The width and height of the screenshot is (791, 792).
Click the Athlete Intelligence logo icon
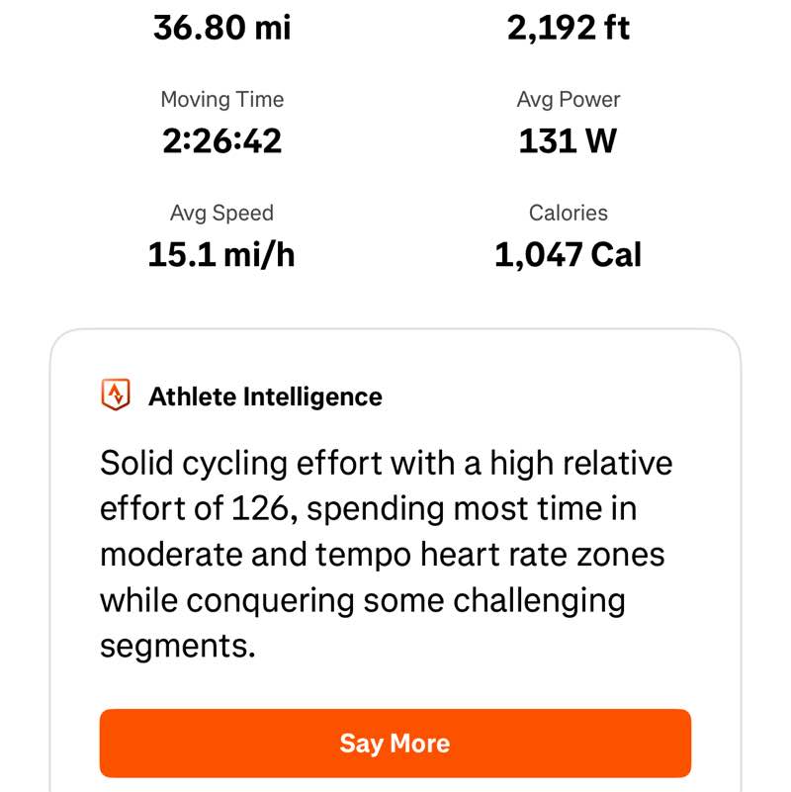[x=117, y=396]
